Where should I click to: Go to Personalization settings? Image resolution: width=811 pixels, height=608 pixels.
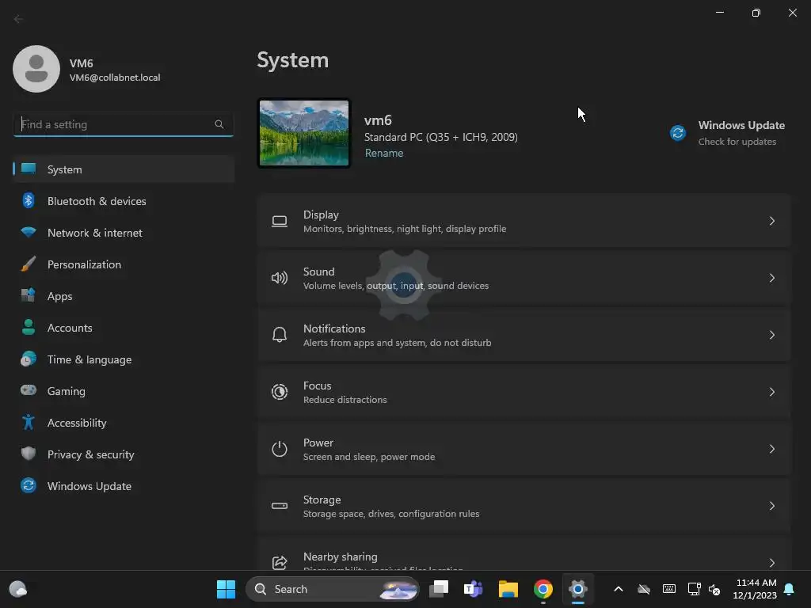pyautogui.click(x=123, y=264)
